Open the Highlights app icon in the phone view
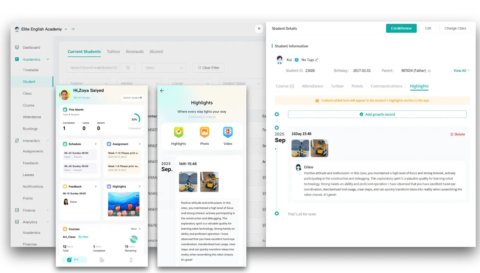This screenshot has height=273, width=480. [178, 132]
